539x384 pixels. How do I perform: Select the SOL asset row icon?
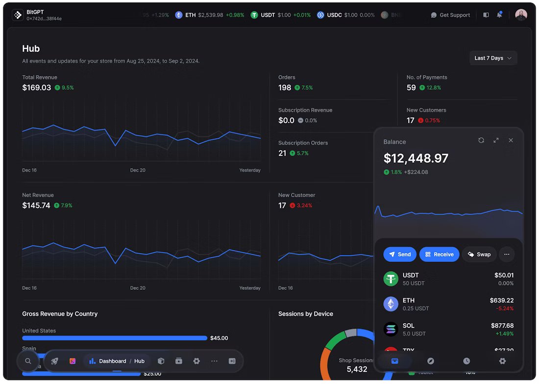click(x=391, y=329)
